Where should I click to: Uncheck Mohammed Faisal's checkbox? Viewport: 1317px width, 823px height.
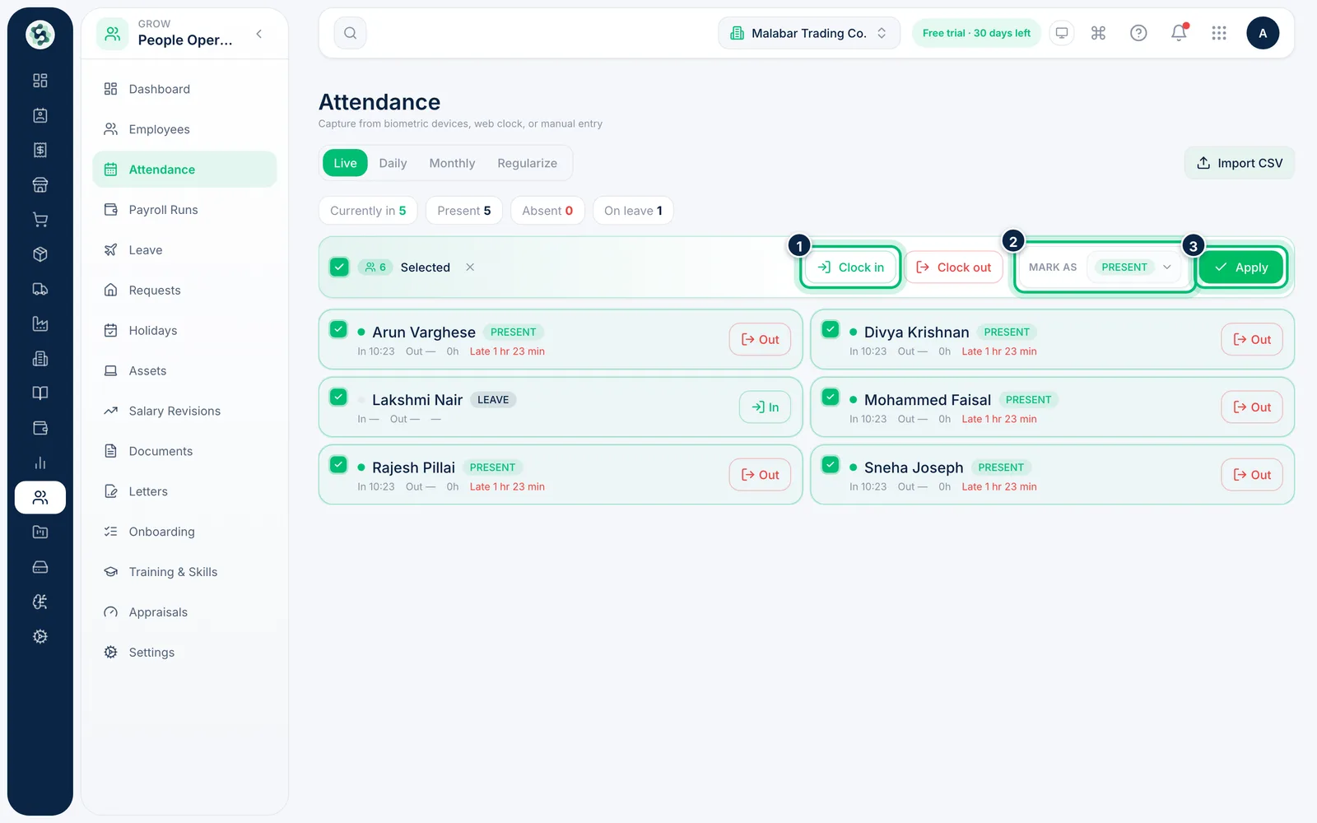pyautogui.click(x=831, y=397)
